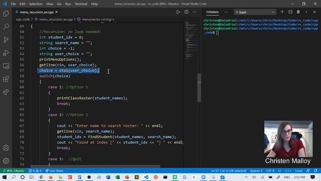Open the Search view in activity bar
The image size is (321, 181).
6,27
